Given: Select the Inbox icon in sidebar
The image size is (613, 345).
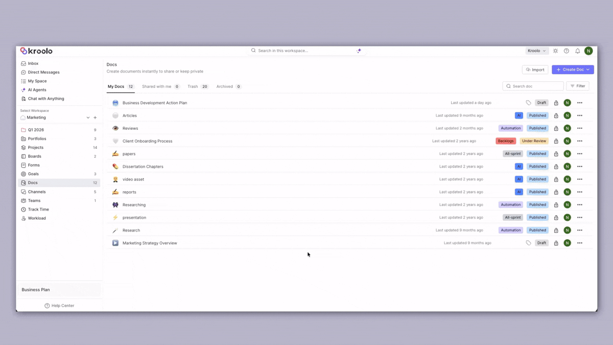Looking at the screenshot, I should click(x=25, y=63).
